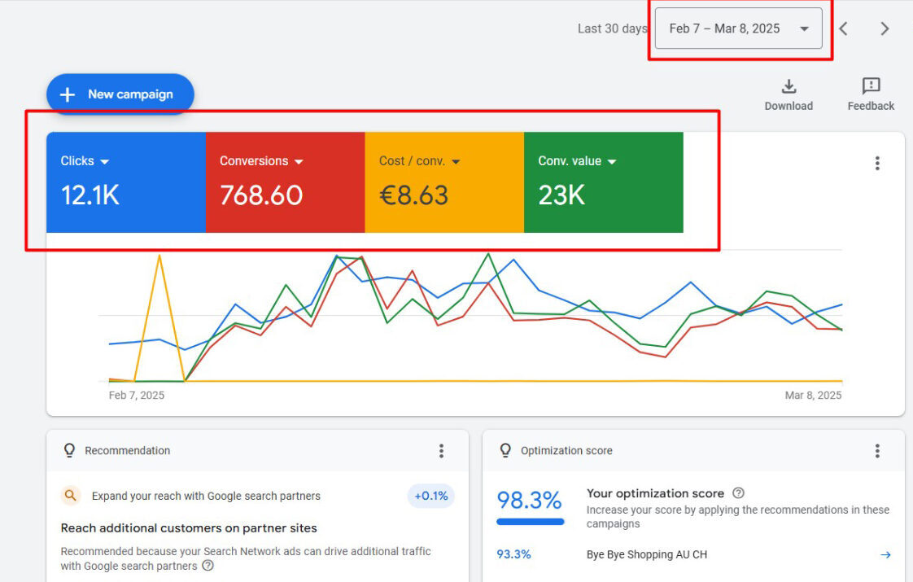The image size is (913, 582).
Task: Click the Mar 8, 2025 chart axis label
Action: 813,395
